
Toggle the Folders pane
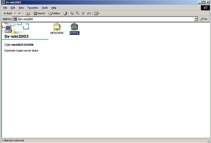[x=55, y=13]
